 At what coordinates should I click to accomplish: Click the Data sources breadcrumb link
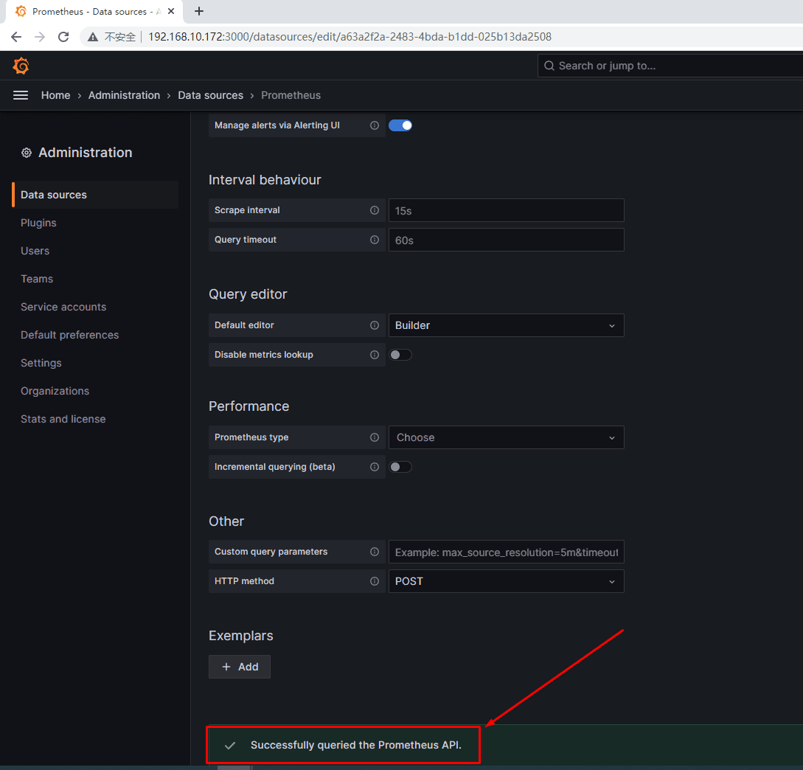tap(210, 95)
